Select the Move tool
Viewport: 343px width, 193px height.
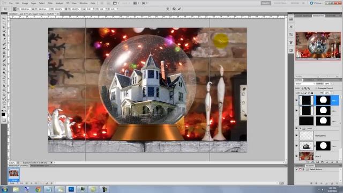(x=4, y=19)
